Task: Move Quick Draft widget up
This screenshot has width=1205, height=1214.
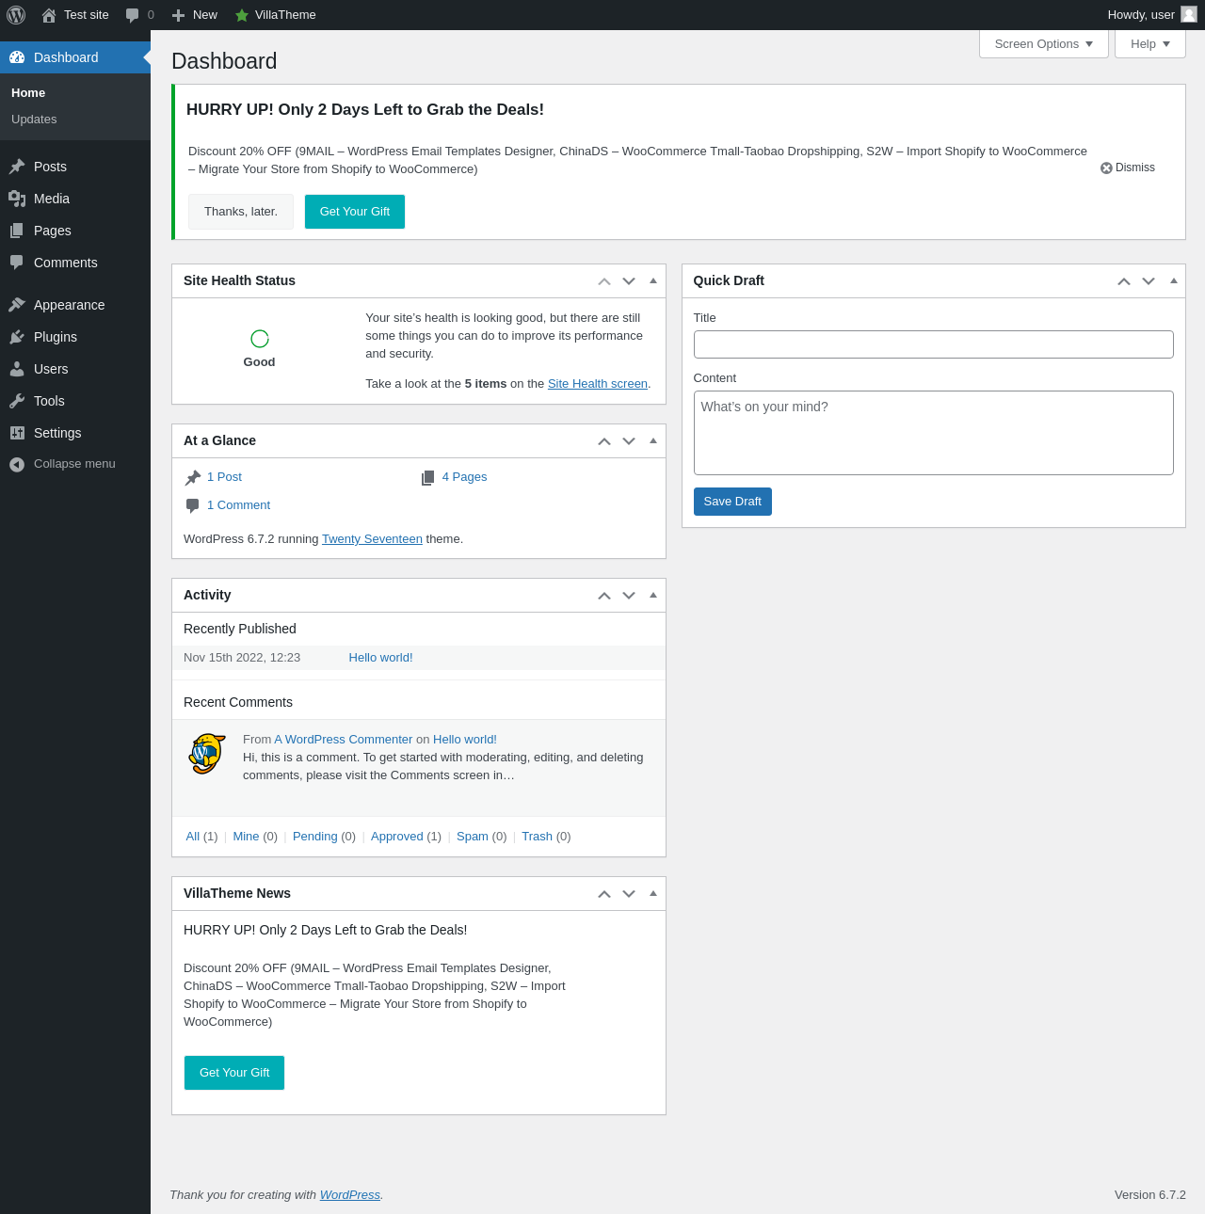Action: 1124,281
